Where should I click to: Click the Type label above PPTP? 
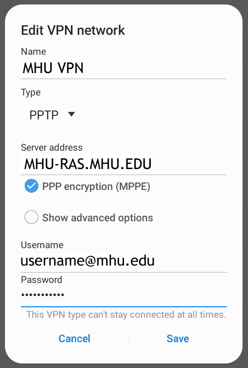tap(31, 92)
